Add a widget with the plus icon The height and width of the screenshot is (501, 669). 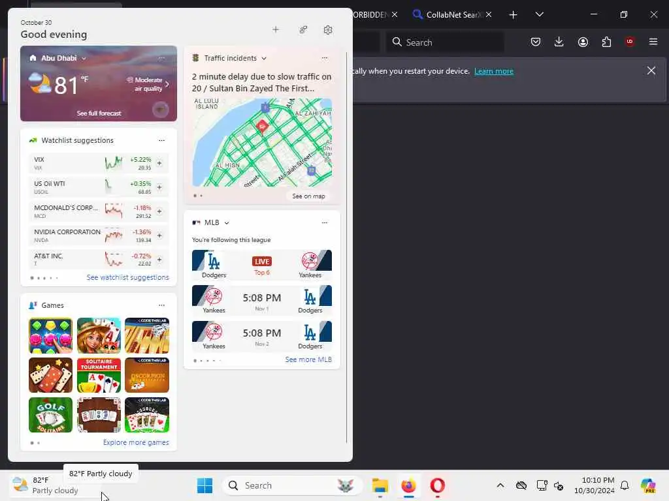click(x=276, y=30)
